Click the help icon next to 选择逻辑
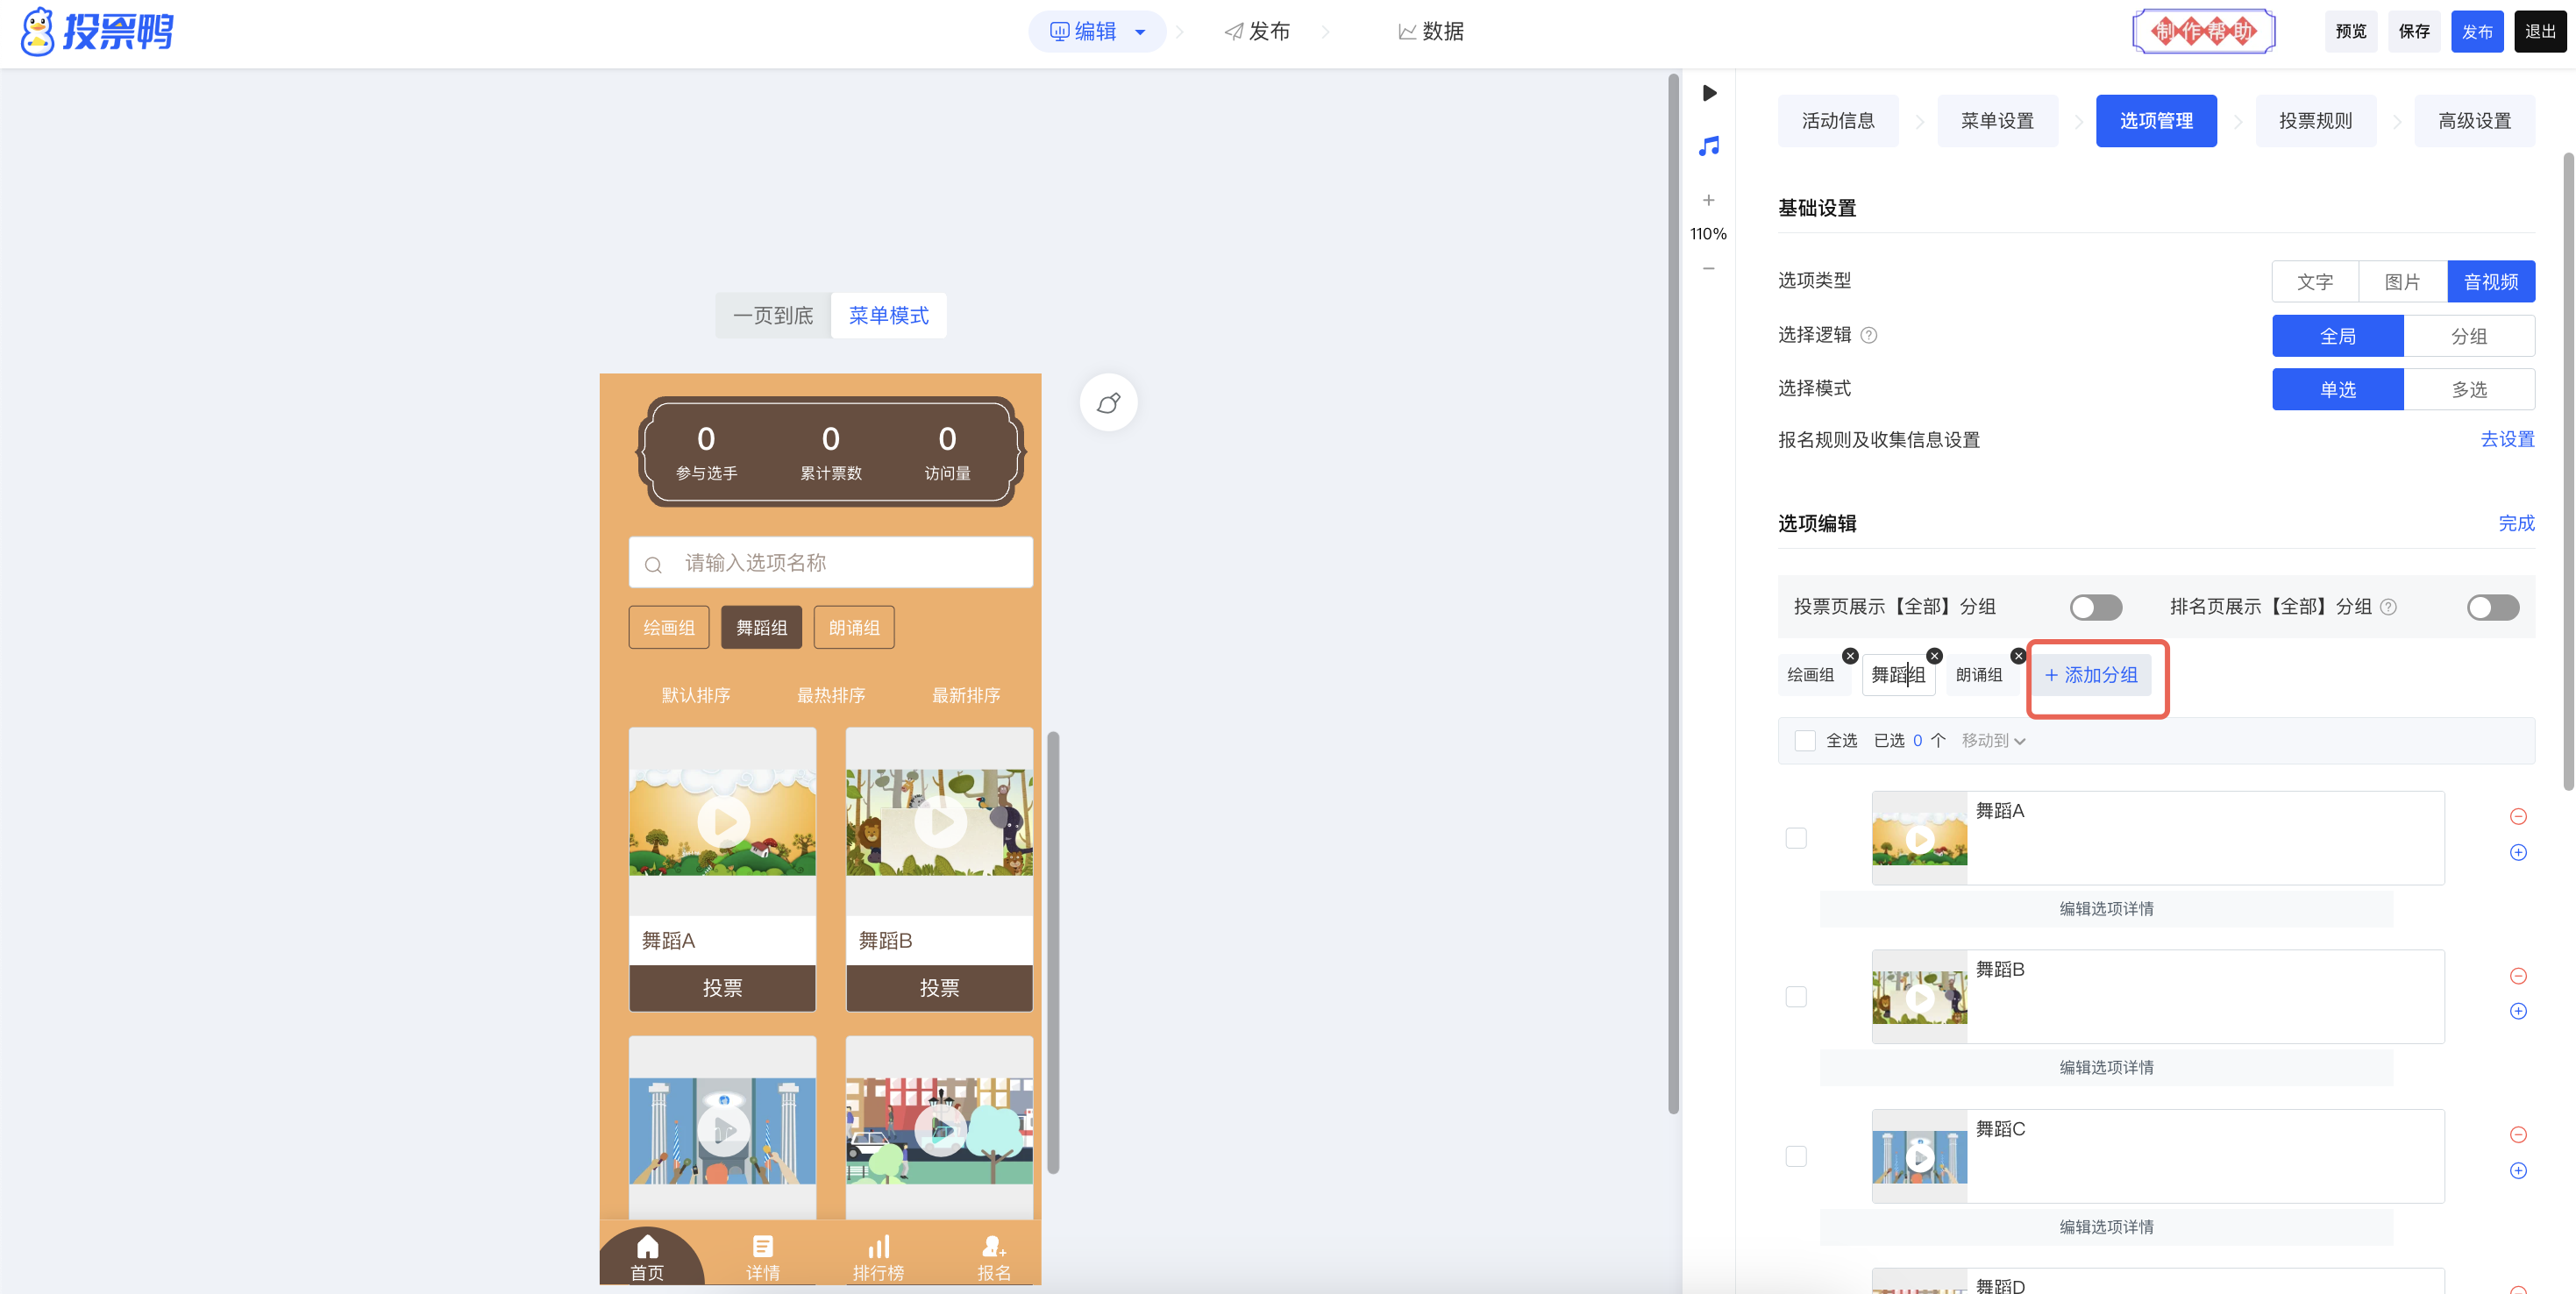This screenshot has height=1294, width=2576. [x=1868, y=336]
